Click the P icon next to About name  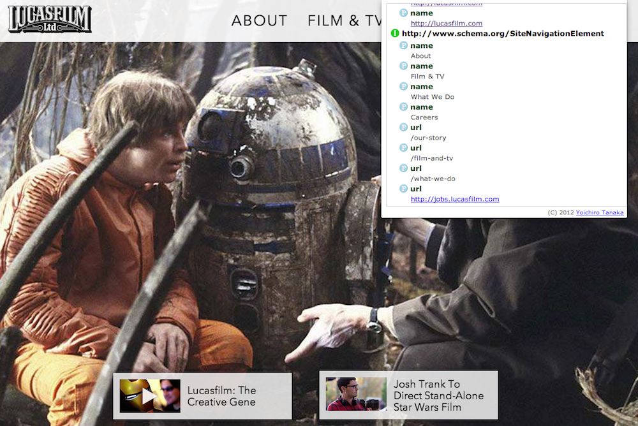403,45
